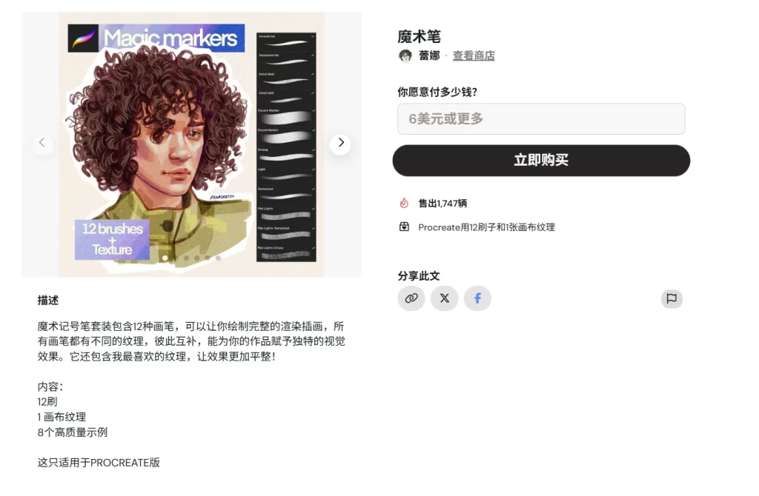Focus the 6美元或更多 price input field
This screenshot has height=496, width=759.
point(541,119)
